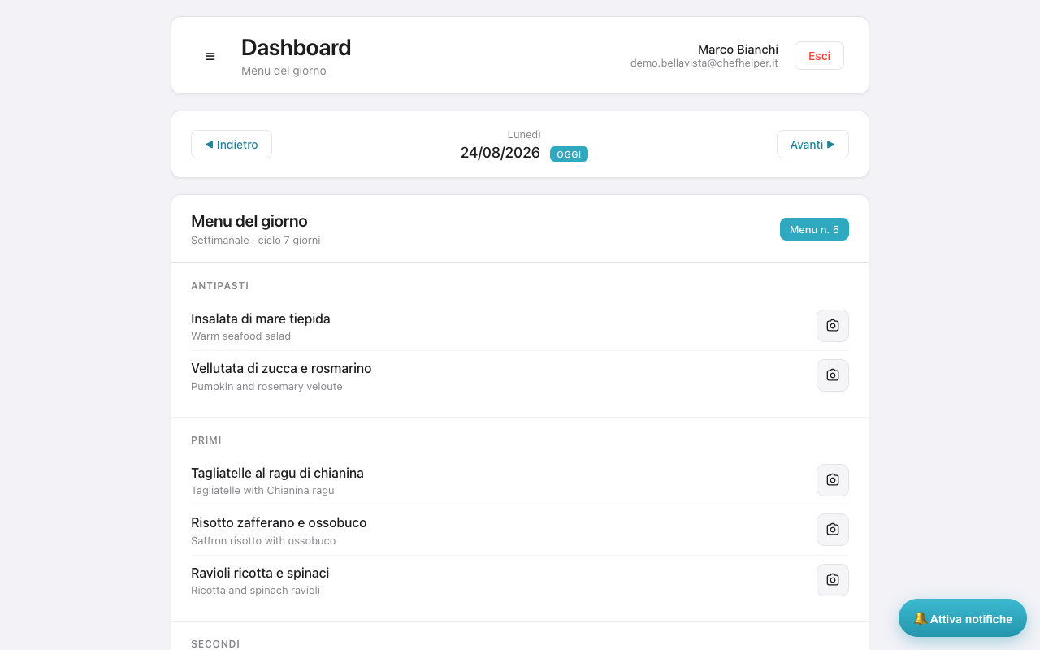Click the SECONDI section heading
This screenshot has width=1040, height=650.
[x=215, y=643]
